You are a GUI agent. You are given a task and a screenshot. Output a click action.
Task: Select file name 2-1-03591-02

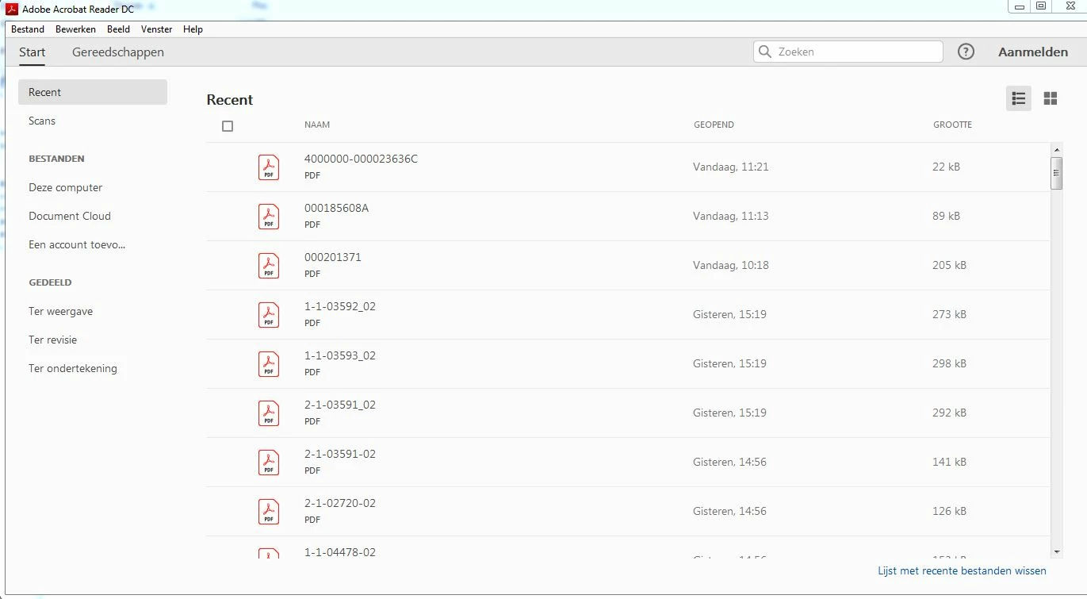[x=340, y=454]
